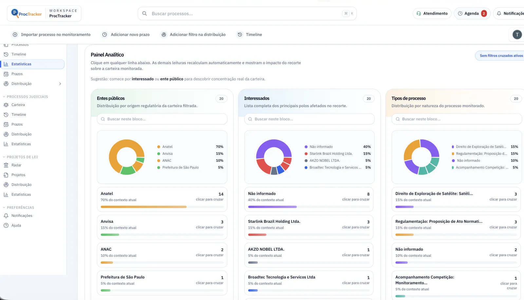
Task: Click Importar processo no monitoramento
Action: pyautogui.click(x=51, y=35)
